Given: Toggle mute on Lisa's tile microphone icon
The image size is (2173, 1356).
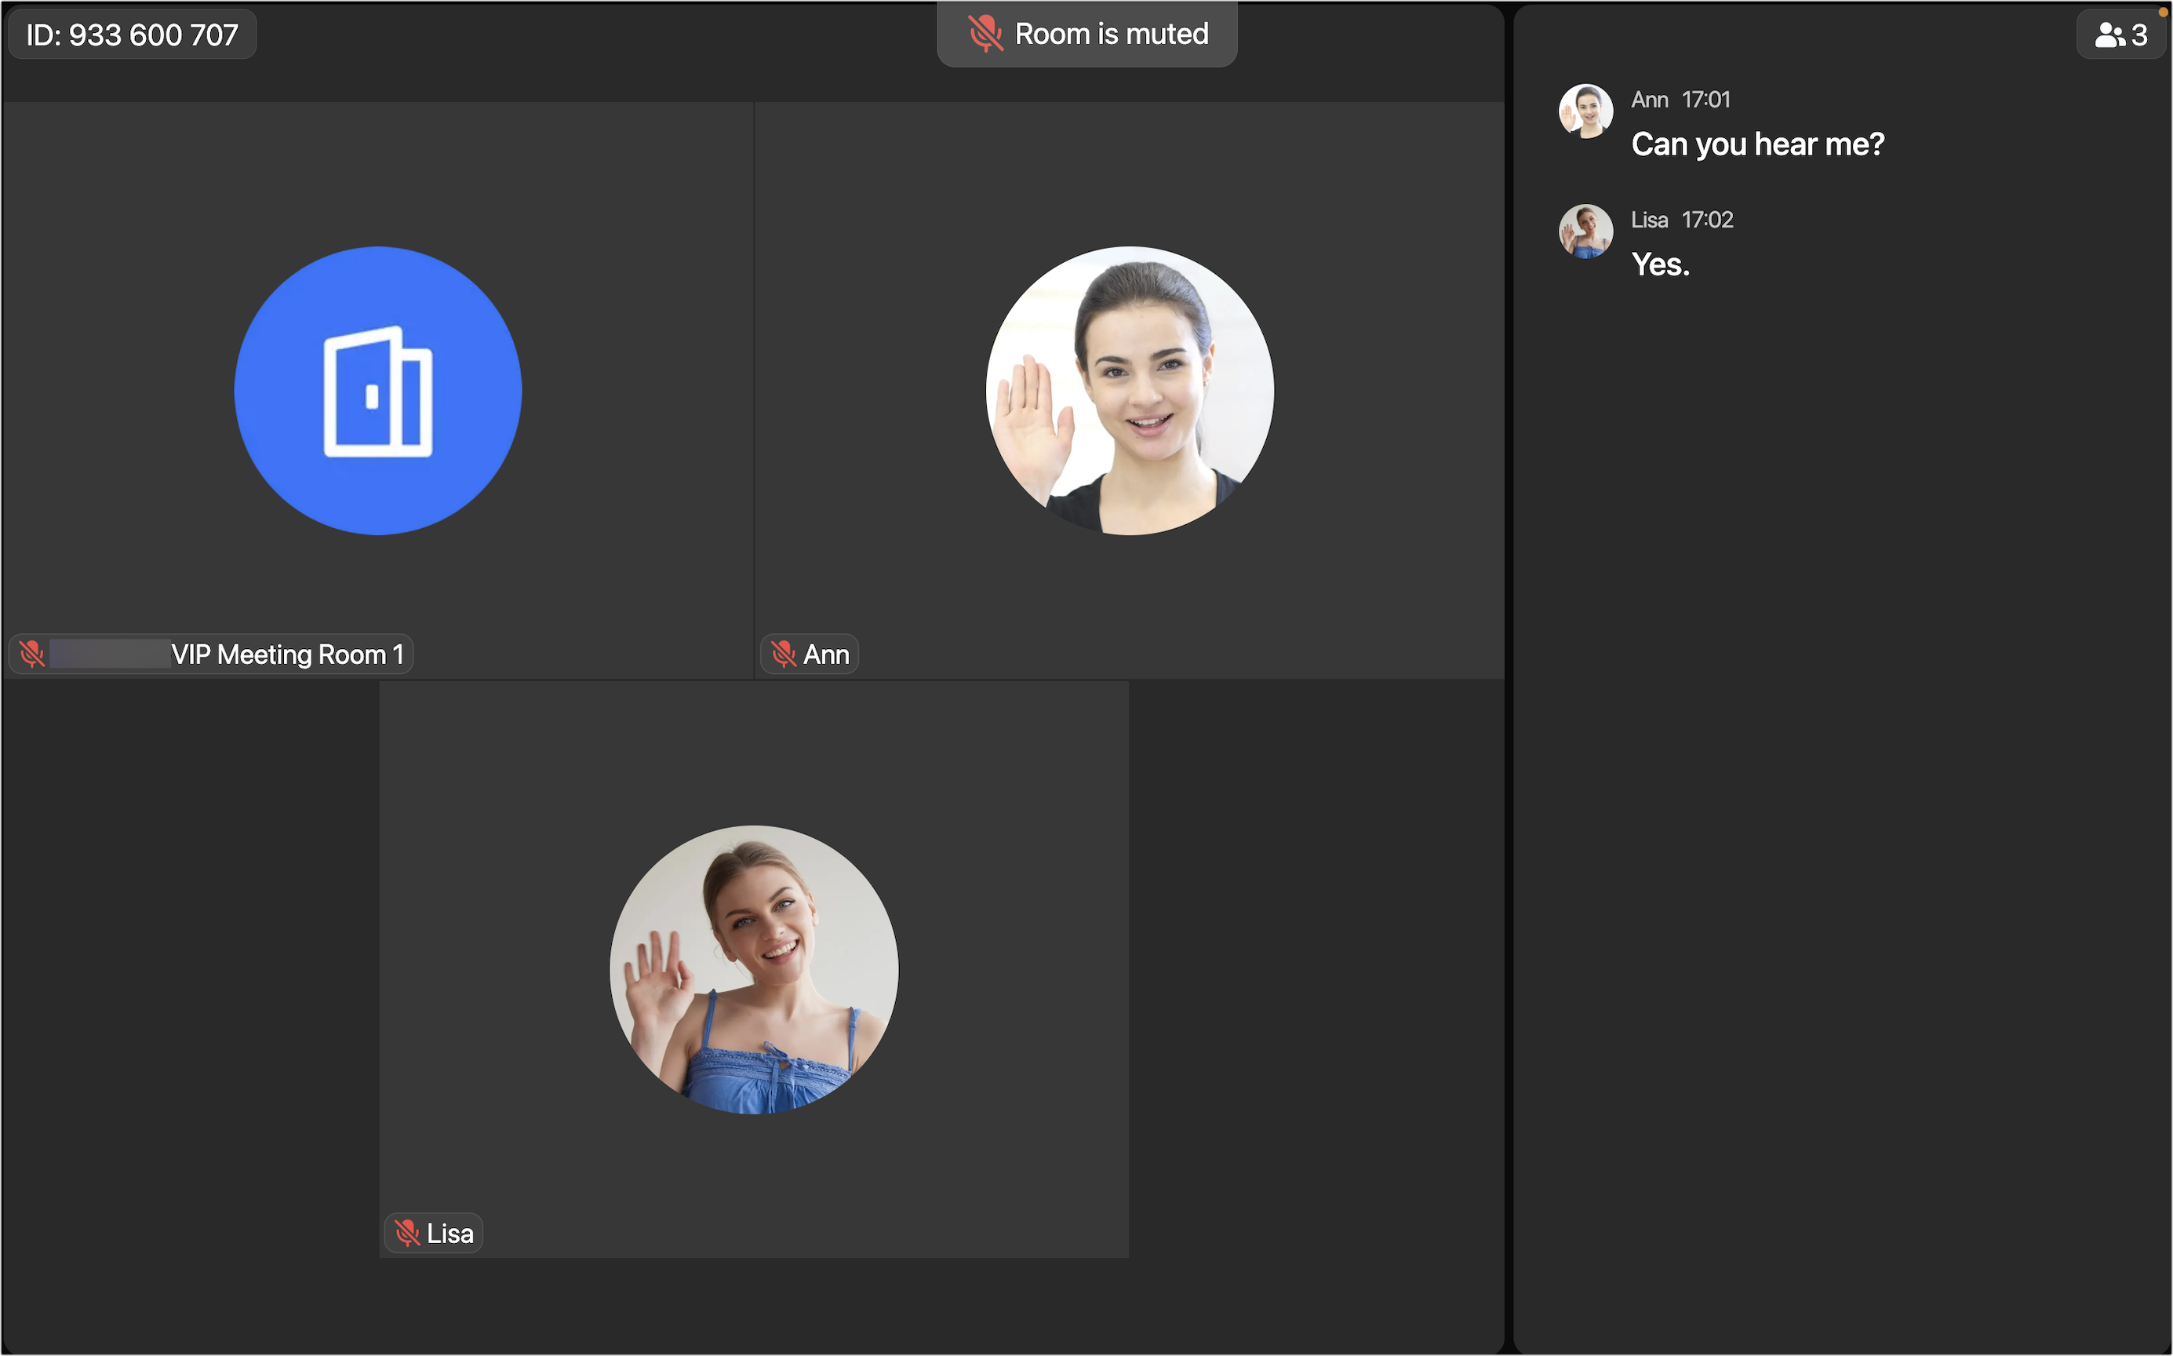Looking at the screenshot, I should [409, 1232].
